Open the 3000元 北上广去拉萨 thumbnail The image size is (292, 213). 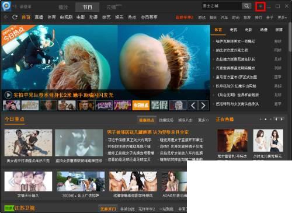pyautogui.click(x=81, y=181)
